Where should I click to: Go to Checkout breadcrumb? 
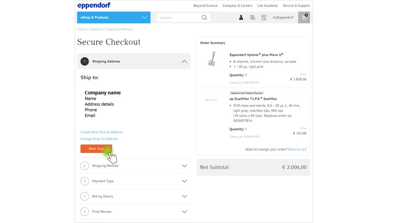[x=96, y=29]
